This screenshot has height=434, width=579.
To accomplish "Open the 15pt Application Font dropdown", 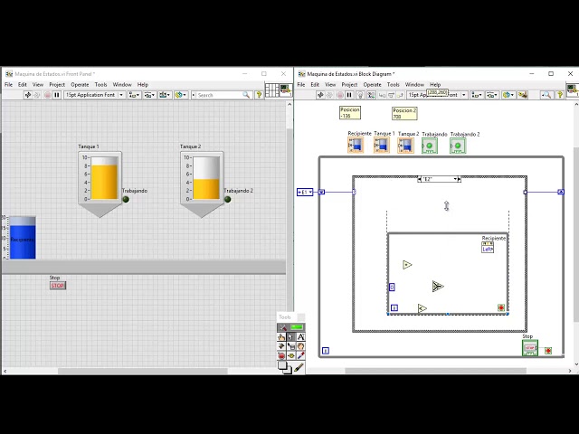I will pyautogui.click(x=94, y=94).
